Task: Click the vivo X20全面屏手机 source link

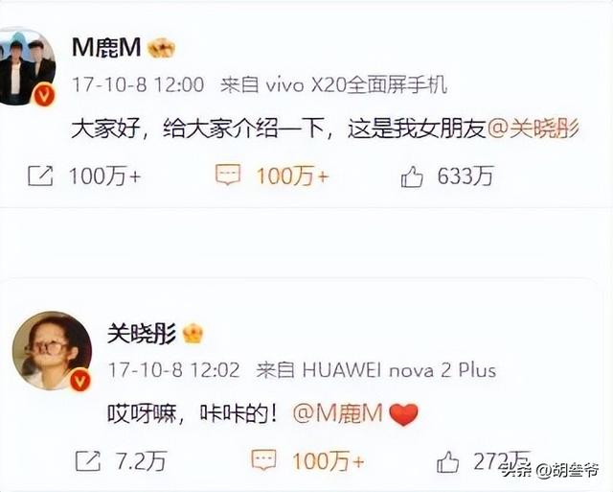Action: 356,85
